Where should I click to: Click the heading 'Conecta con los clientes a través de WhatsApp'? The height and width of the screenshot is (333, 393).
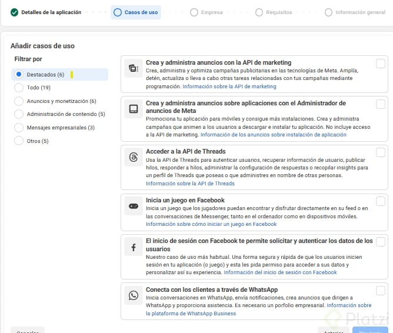[212, 289]
